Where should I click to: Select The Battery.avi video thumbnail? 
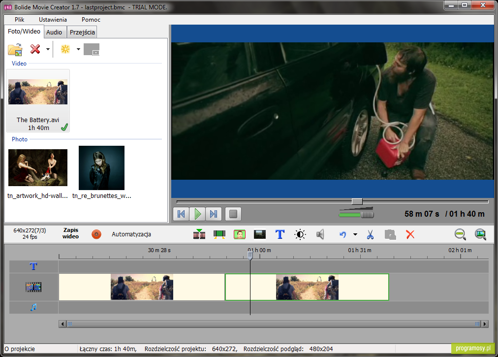tap(38, 100)
